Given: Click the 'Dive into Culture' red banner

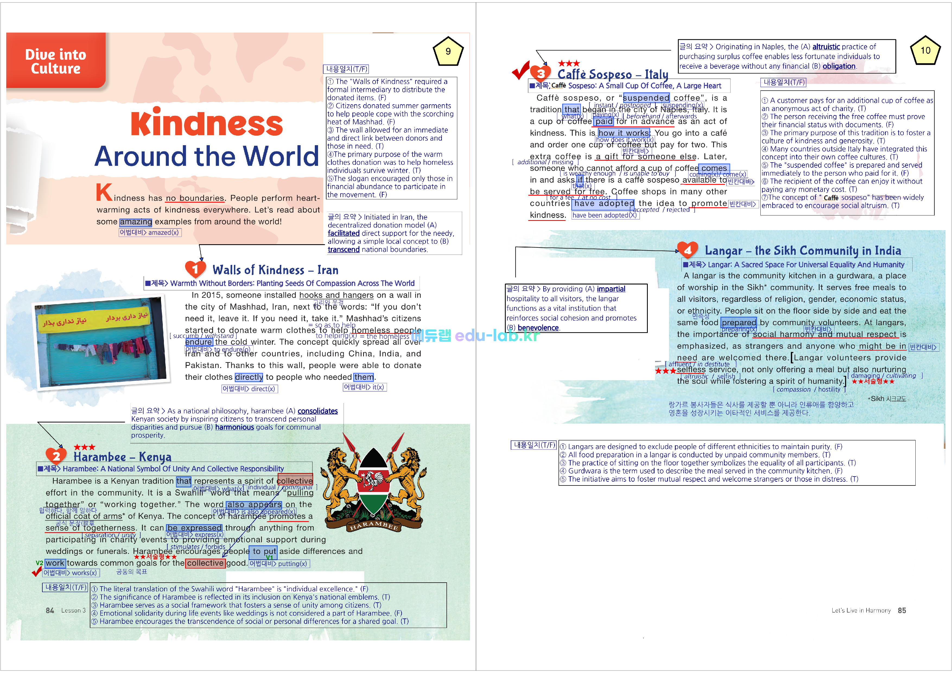Looking at the screenshot, I should (56, 61).
